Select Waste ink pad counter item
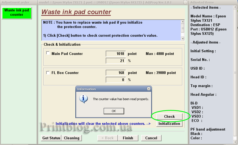 point(17,13)
